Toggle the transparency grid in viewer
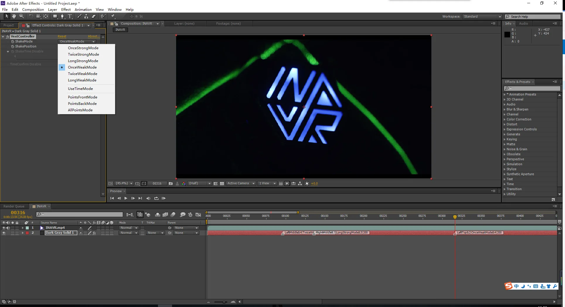 (222, 183)
